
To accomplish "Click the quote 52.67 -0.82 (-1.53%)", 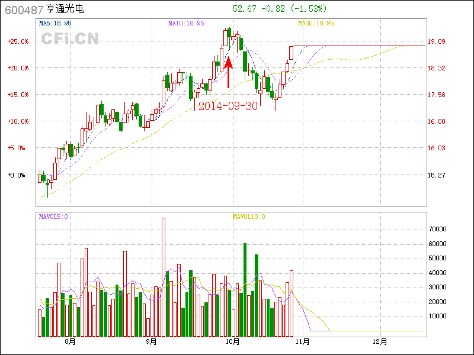I will coord(280,9).
